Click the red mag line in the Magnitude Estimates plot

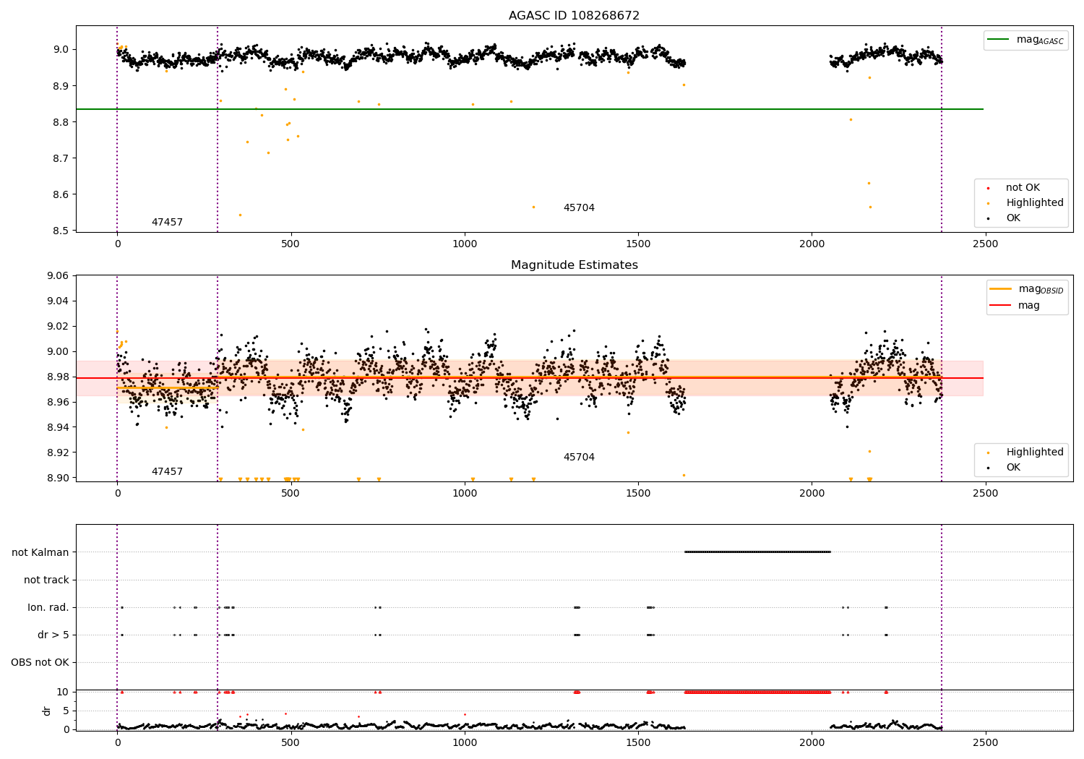[530, 378]
